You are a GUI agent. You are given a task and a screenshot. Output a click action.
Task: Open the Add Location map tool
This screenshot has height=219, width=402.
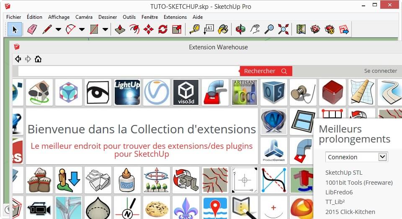tap(301, 29)
